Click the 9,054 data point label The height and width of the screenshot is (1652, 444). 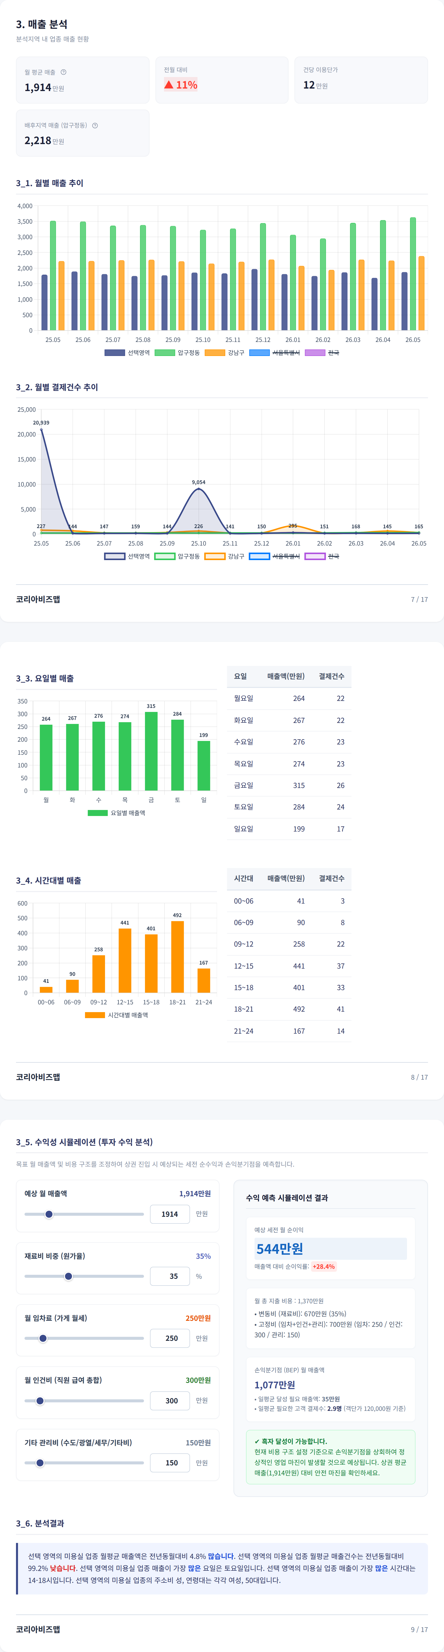pos(198,482)
